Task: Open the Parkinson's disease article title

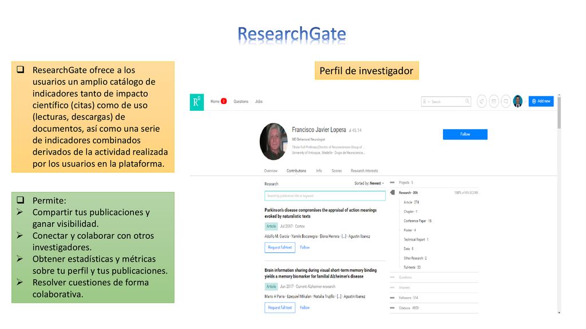Action: coord(320,213)
